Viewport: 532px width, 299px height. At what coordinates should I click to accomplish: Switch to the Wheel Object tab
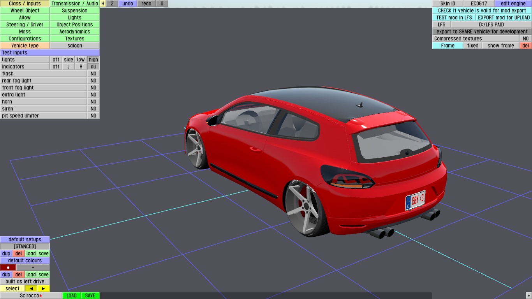(25, 11)
